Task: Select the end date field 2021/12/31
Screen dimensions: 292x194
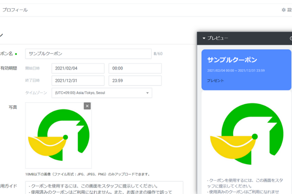Action: [78, 81]
